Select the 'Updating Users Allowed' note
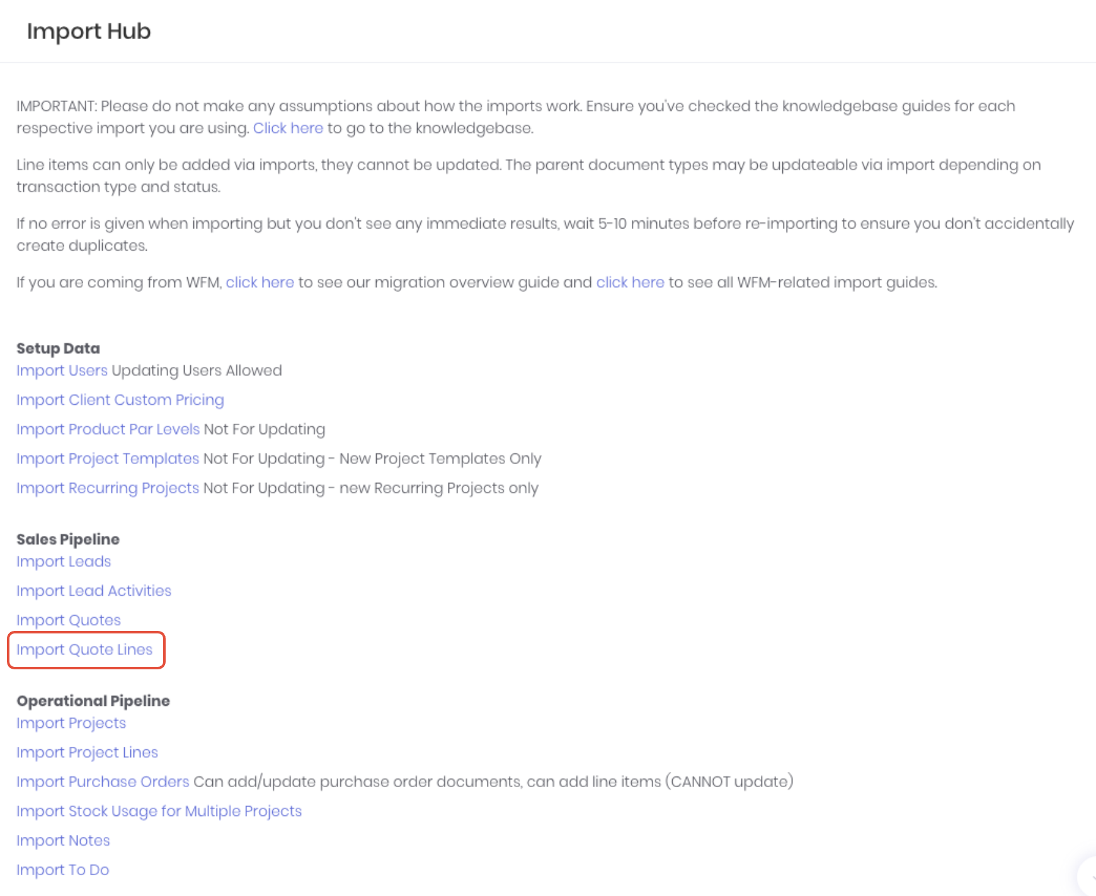 tap(197, 370)
